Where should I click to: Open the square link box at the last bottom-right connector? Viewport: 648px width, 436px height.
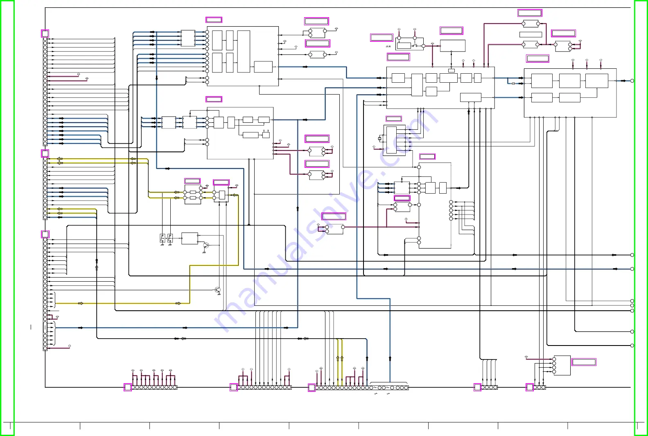pos(530,387)
